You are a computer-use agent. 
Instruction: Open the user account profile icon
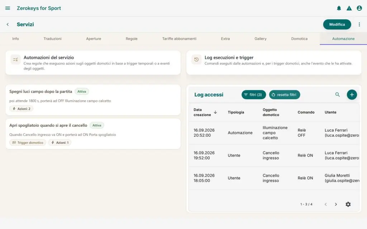(x=359, y=8)
